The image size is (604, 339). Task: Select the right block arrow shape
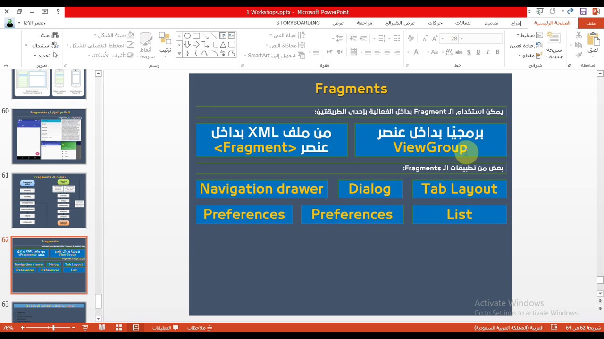click(196, 45)
